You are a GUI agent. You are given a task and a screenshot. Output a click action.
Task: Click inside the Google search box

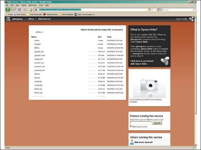click(x=177, y=10)
